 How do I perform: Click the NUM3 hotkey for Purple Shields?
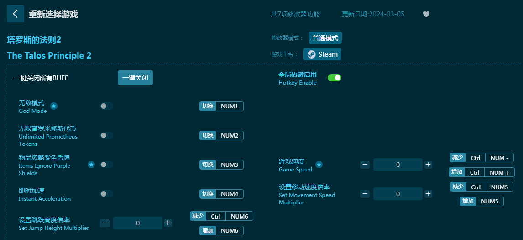[x=230, y=165]
